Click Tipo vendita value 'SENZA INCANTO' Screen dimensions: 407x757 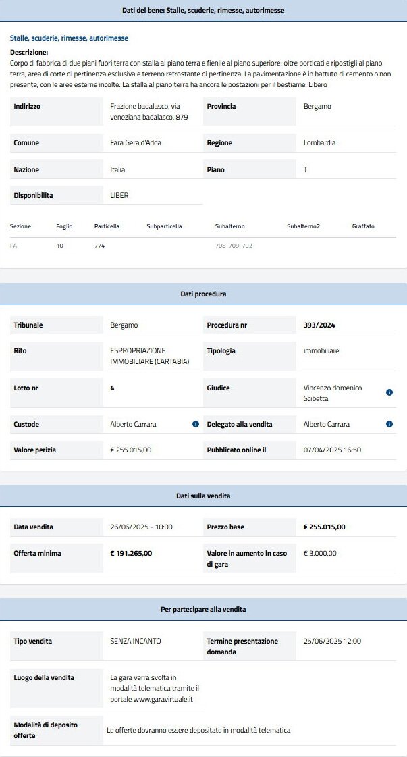pos(136,641)
